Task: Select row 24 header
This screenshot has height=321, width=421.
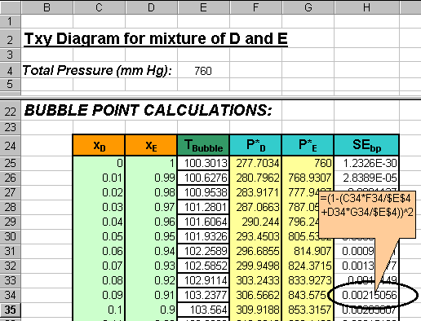Action: point(10,145)
